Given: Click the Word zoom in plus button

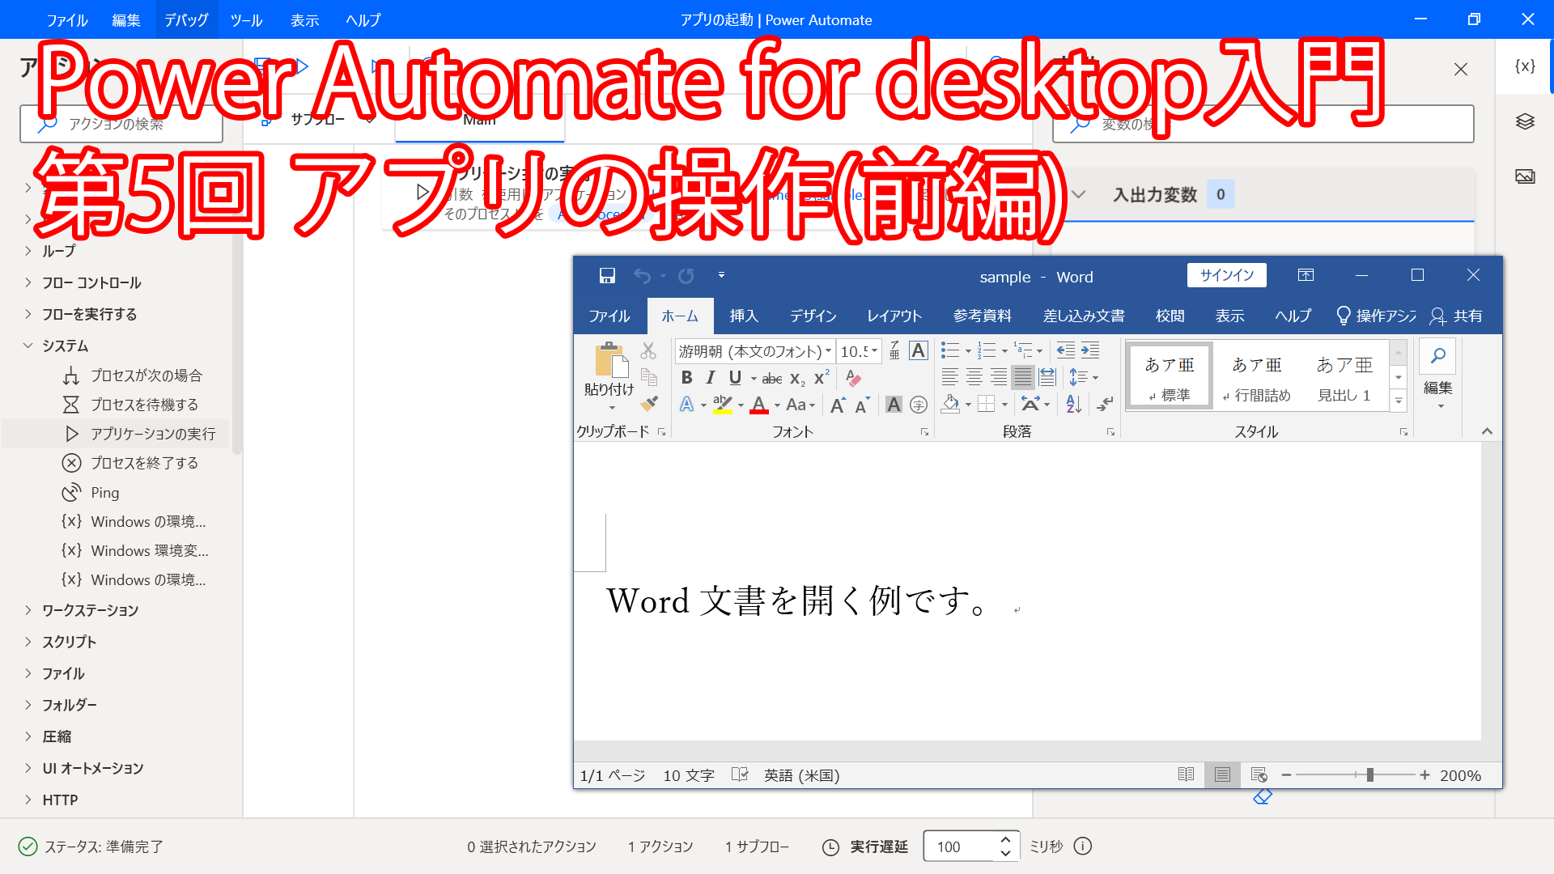Looking at the screenshot, I should click(x=1424, y=775).
